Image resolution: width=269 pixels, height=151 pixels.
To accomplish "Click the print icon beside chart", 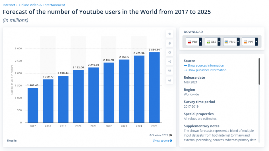I will click(x=169, y=80).
